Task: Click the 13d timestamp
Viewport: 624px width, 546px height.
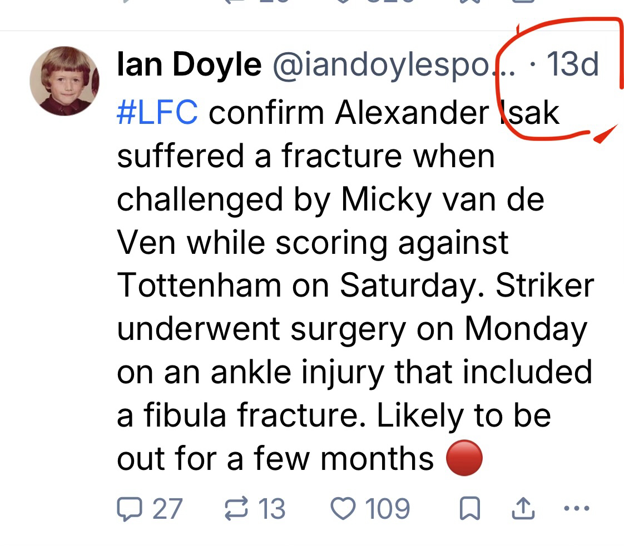Action: tap(572, 64)
